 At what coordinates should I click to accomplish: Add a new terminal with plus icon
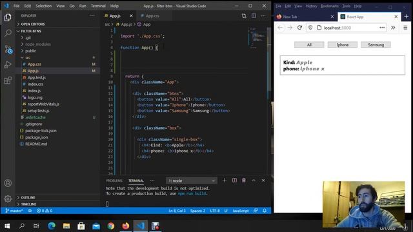coord(225,180)
